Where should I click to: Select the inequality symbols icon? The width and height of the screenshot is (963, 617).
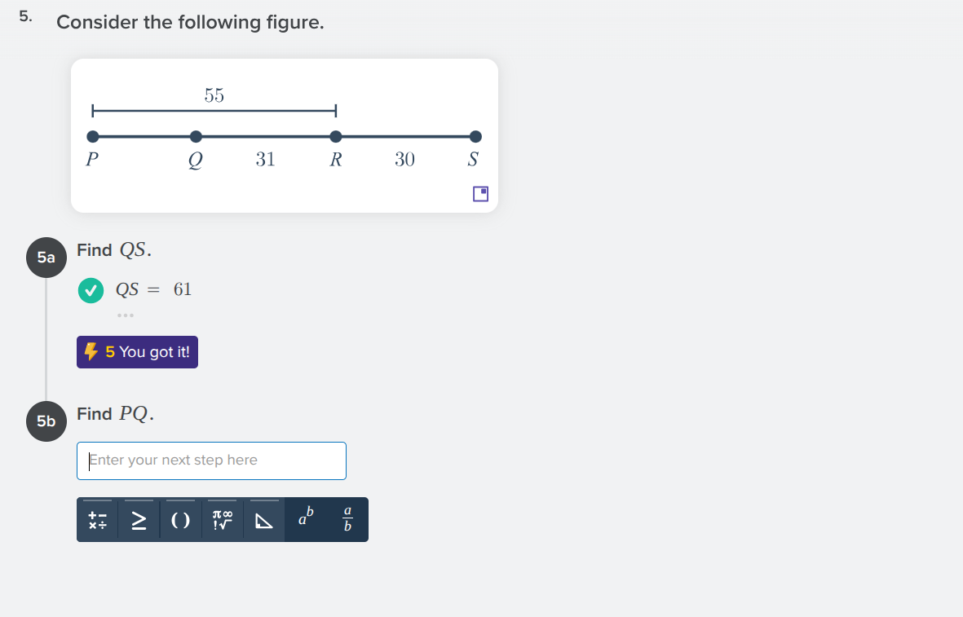coord(139,519)
